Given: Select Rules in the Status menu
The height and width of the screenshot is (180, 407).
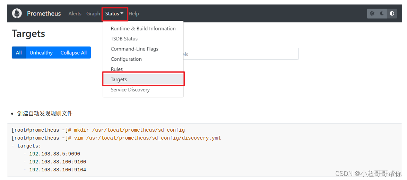Looking at the screenshot, I should [x=143, y=69].
